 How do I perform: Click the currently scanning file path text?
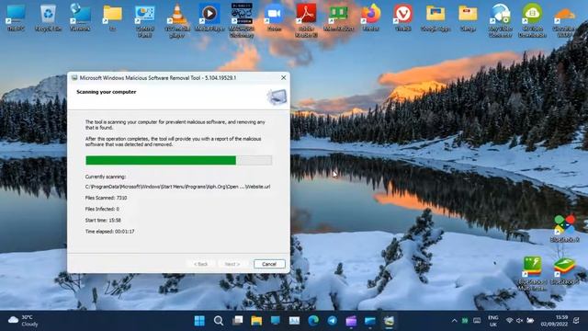pos(177,187)
